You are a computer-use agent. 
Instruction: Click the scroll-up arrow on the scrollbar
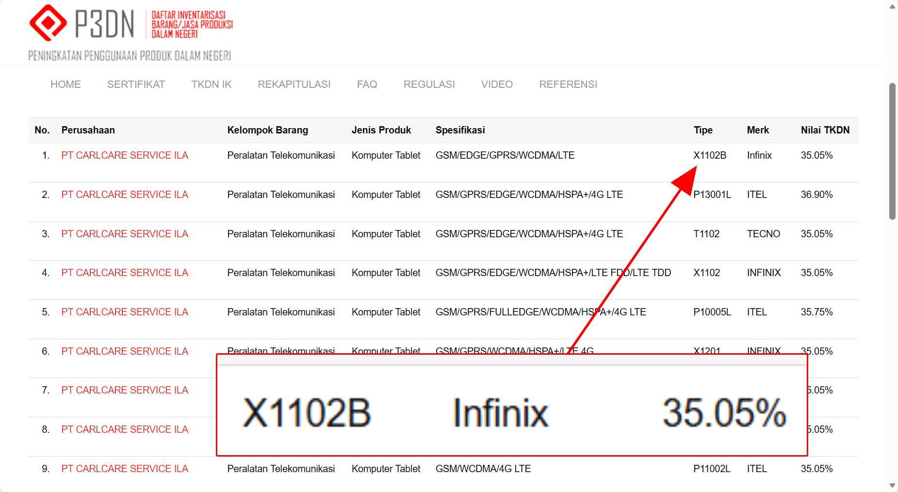893,7
